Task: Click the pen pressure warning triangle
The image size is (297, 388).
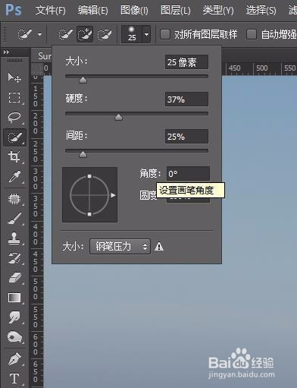Action: coord(159,246)
